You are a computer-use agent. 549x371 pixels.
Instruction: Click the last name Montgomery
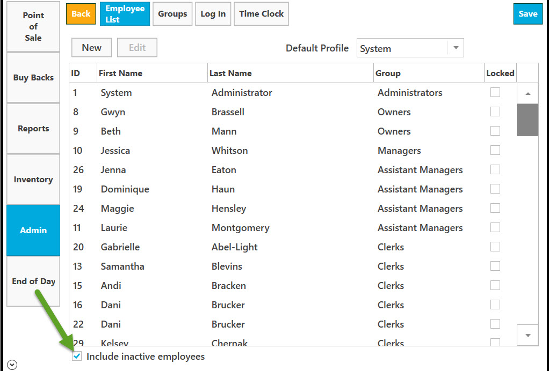pos(241,228)
